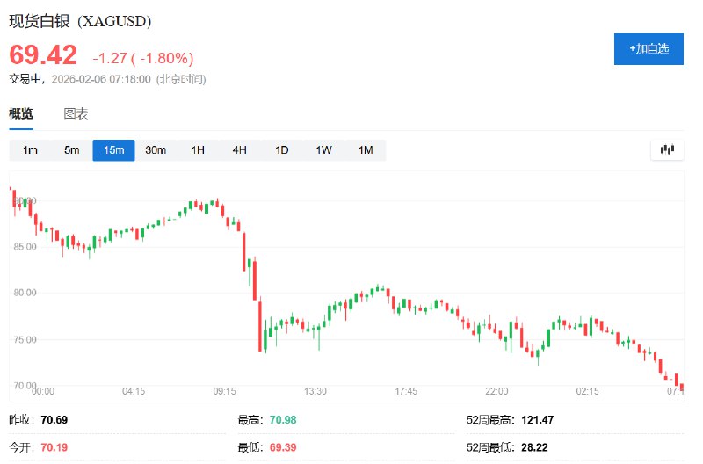The height and width of the screenshot is (464, 703).
Task: Click the 13:30 time axis label
Action: pos(315,391)
